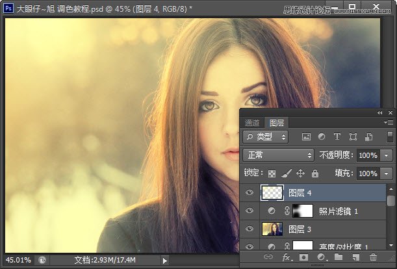Add a layer mask icon

point(303,257)
